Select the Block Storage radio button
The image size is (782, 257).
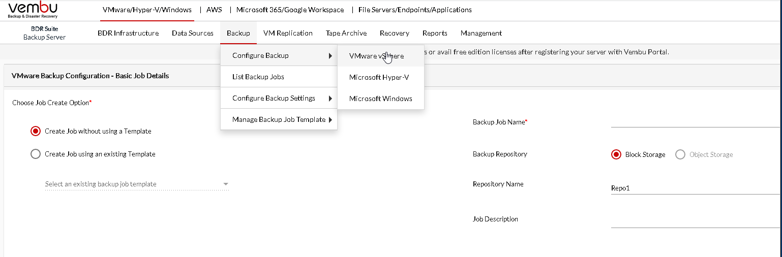[x=616, y=154]
